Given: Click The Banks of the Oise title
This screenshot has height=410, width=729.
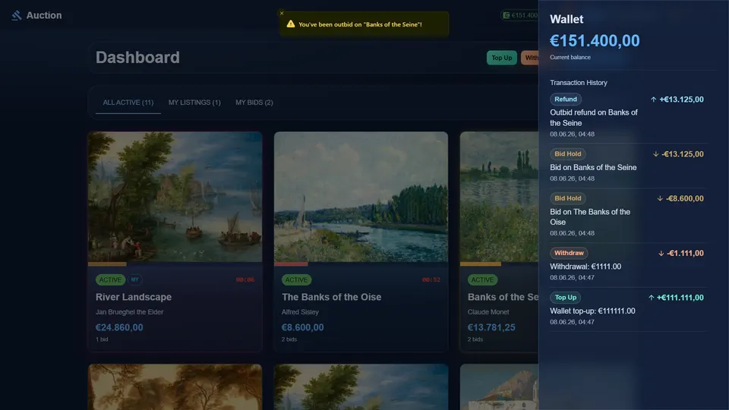Looking at the screenshot, I should coord(332,297).
